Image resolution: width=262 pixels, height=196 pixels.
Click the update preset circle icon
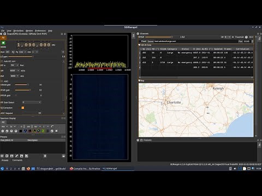click(x=7, y=156)
